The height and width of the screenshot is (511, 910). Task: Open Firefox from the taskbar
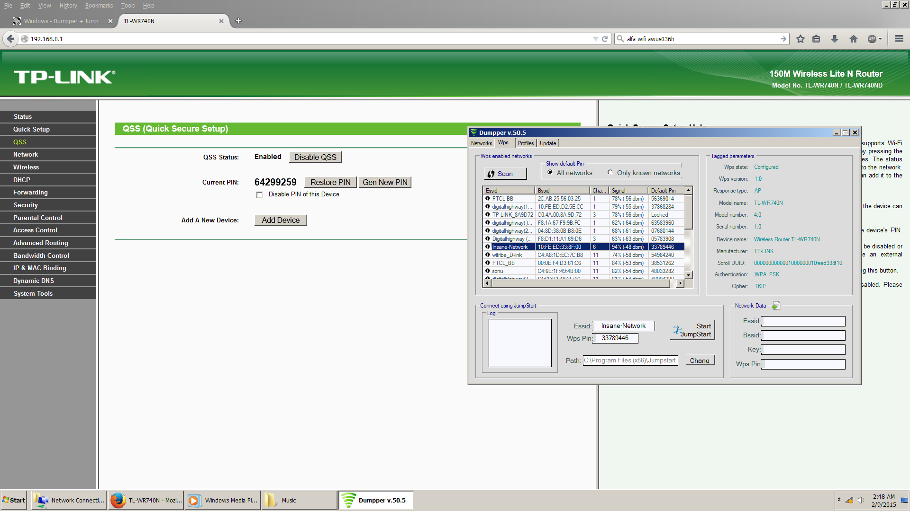146,500
